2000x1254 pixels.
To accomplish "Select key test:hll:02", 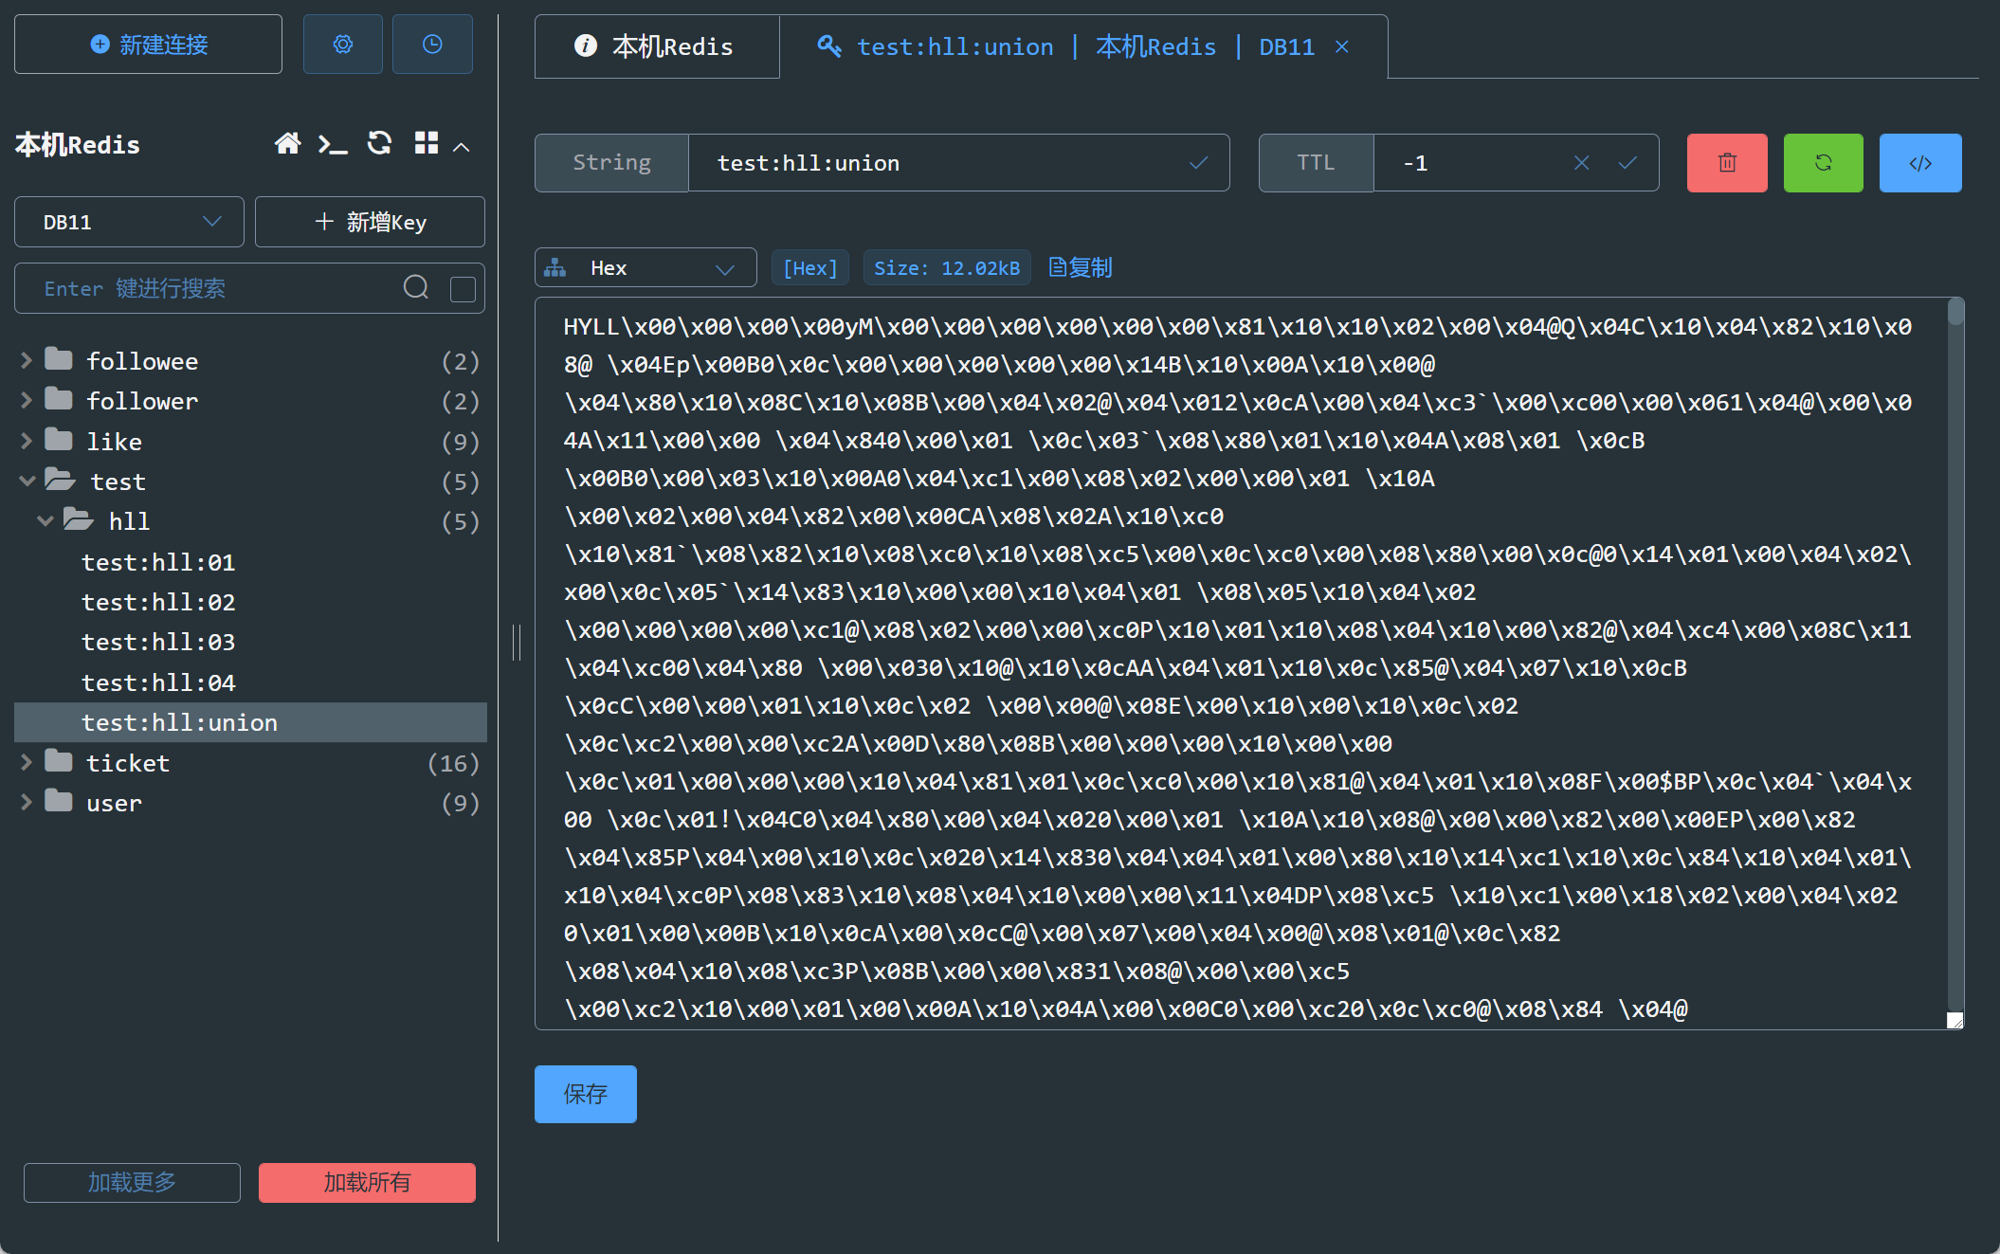I will pos(158,602).
